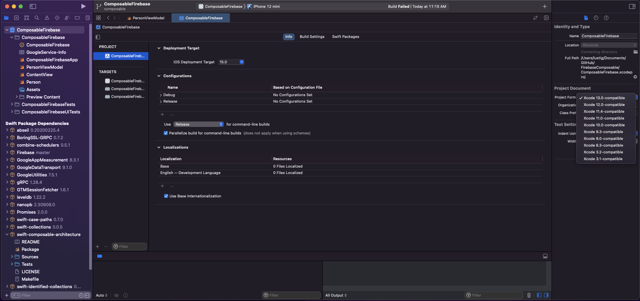The width and height of the screenshot is (640, 301).
Task: Collapse the Localizations section
Action: point(159,147)
